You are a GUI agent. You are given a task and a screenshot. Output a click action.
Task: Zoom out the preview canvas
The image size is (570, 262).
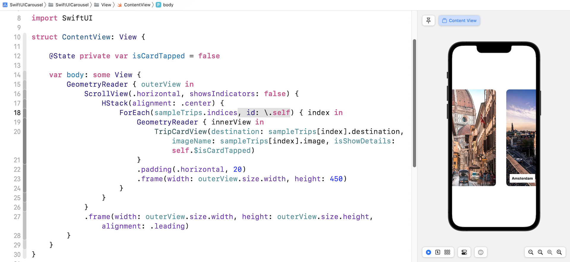(x=531, y=252)
